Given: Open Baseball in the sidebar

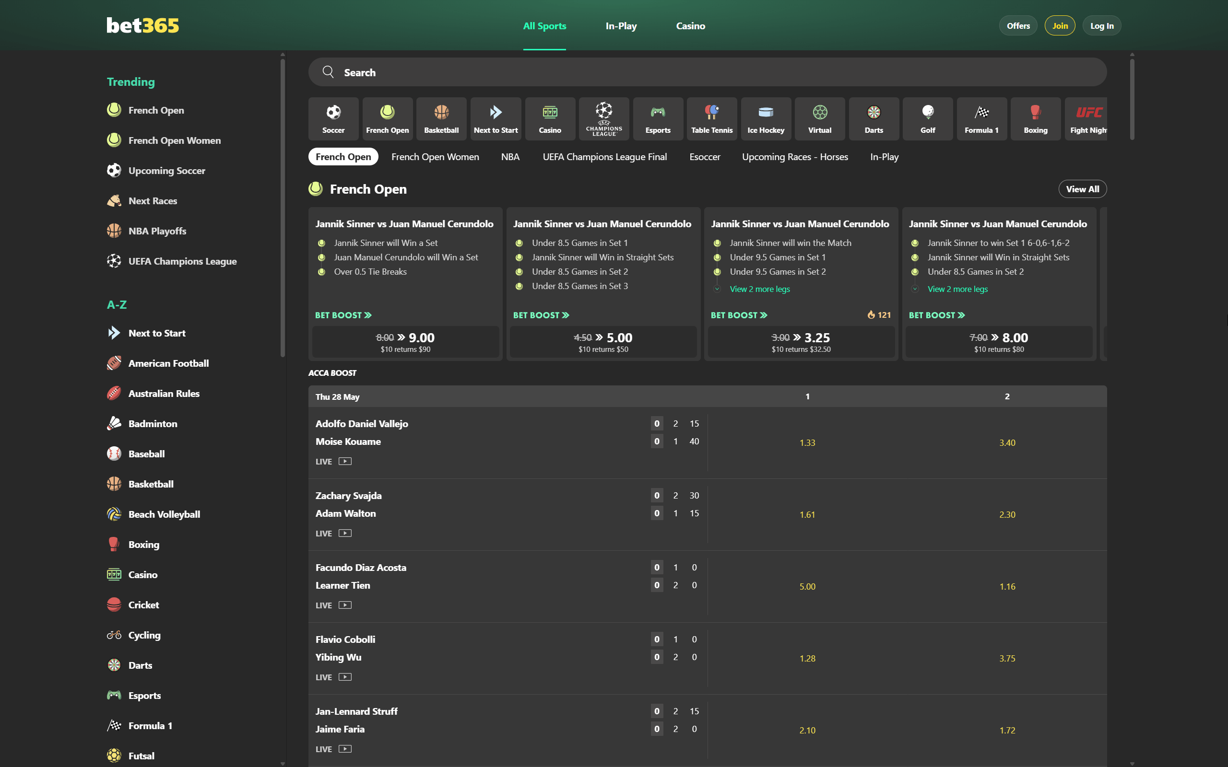Looking at the screenshot, I should tap(136, 453).
